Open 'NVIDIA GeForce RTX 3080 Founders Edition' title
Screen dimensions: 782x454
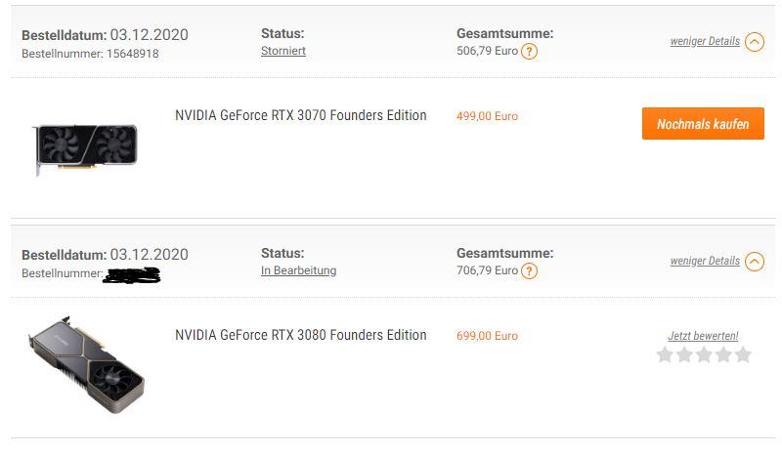301,335
